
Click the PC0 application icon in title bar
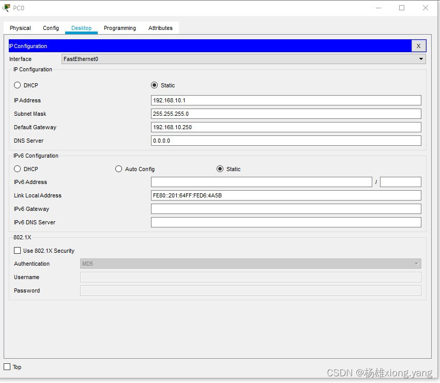click(6, 8)
